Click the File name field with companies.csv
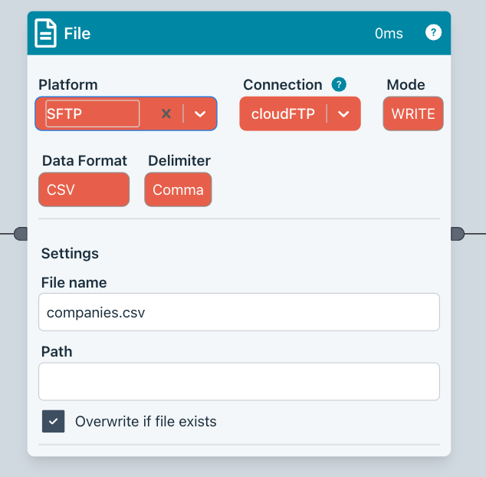Viewport: 486px width, 477px height. [x=238, y=312]
